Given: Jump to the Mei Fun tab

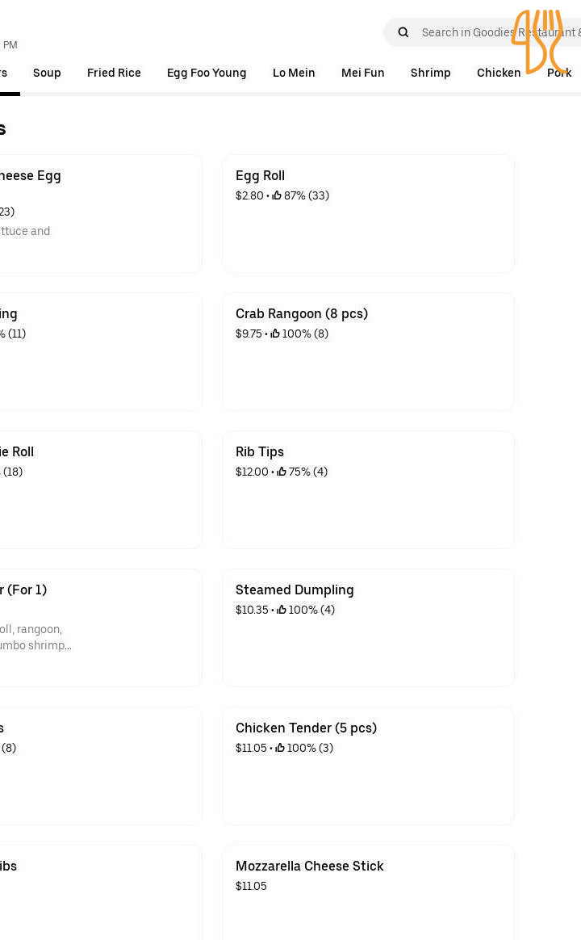Looking at the screenshot, I should (x=363, y=73).
